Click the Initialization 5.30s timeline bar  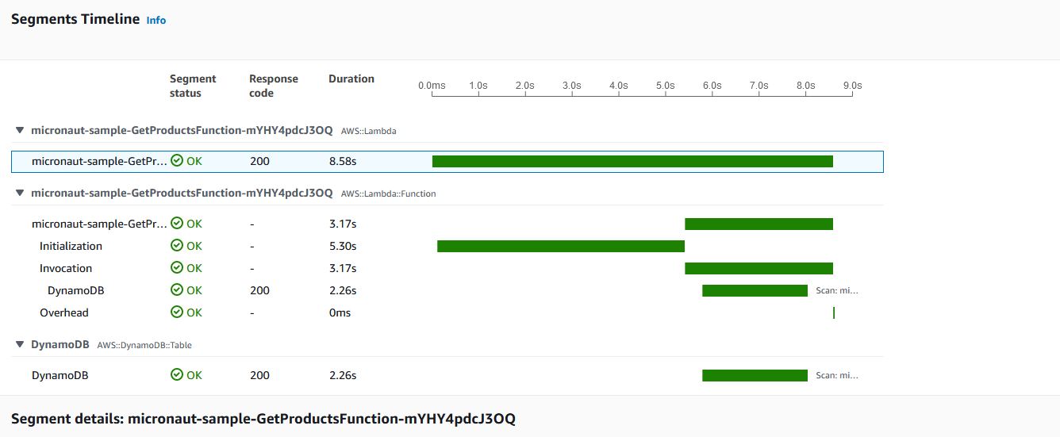click(561, 246)
